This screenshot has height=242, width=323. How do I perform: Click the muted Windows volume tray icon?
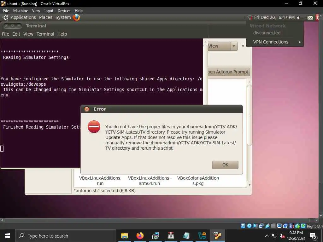[x=282, y=236]
